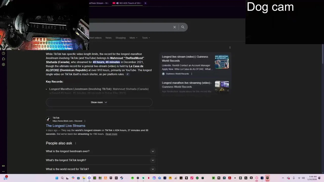324x182 pixels.
Task: Open notification bell in system tray
Action: pos(319,178)
